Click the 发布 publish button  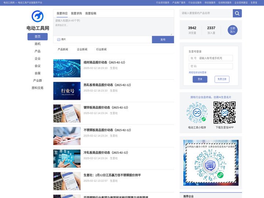pyautogui.click(x=163, y=40)
